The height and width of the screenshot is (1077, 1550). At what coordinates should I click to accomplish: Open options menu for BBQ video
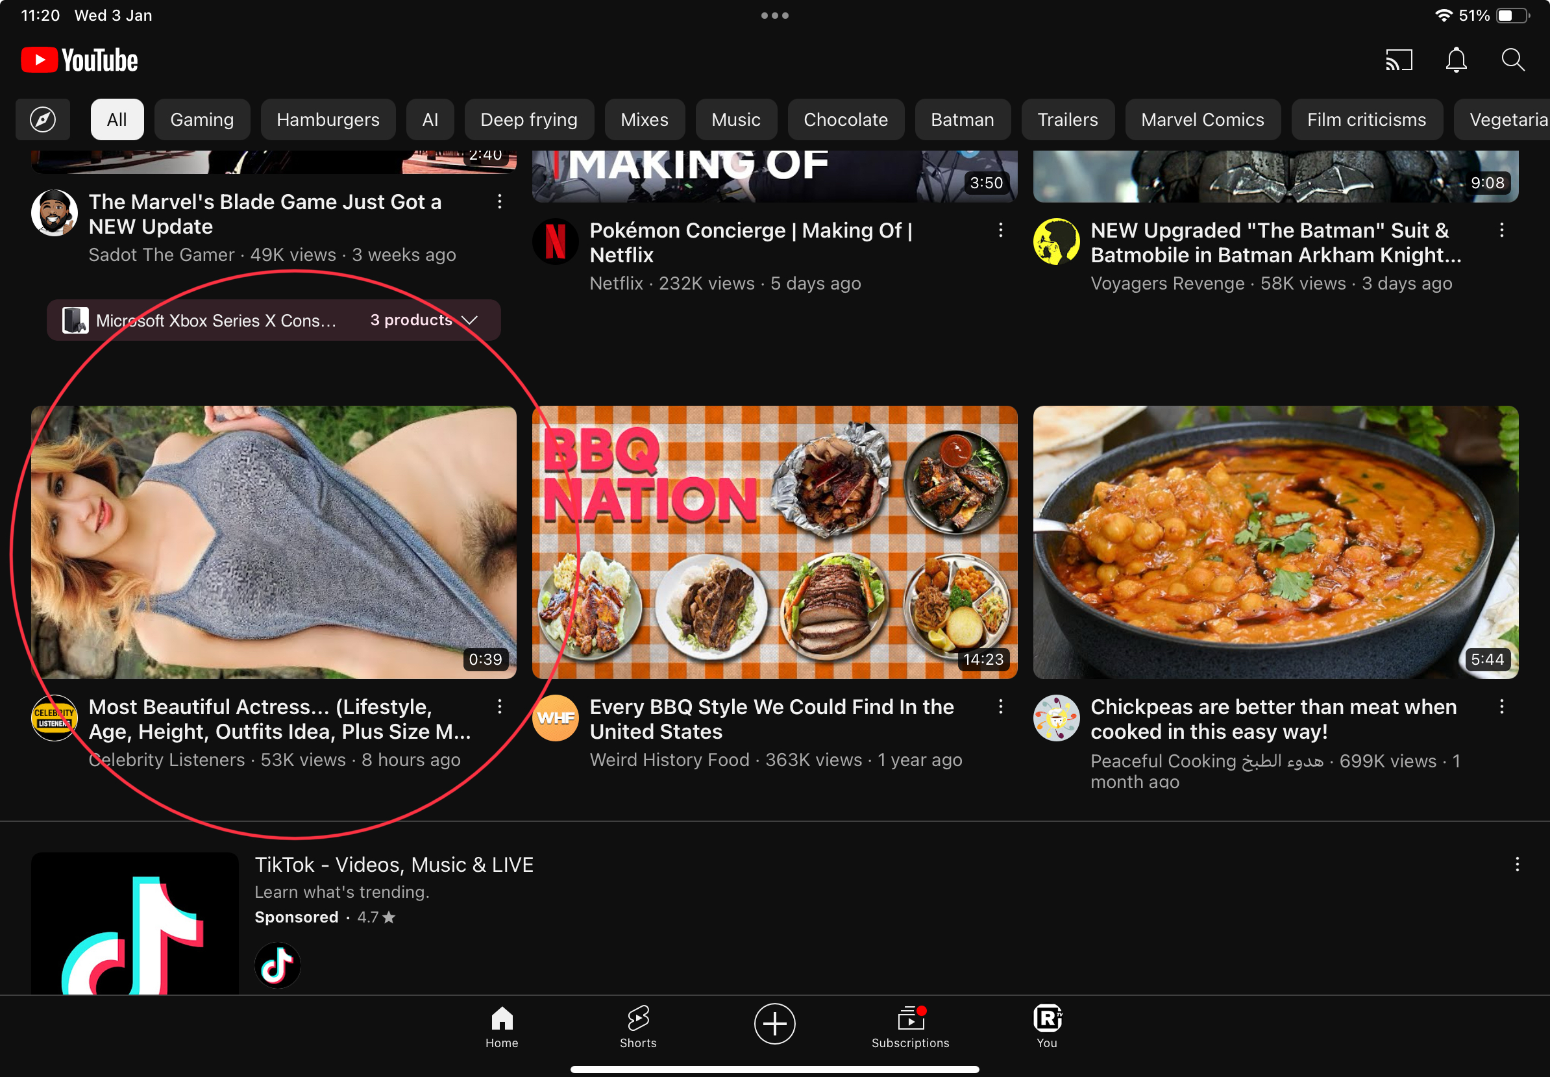(1000, 706)
